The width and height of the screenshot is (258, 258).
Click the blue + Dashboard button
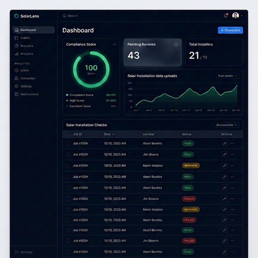click(x=230, y=30)
